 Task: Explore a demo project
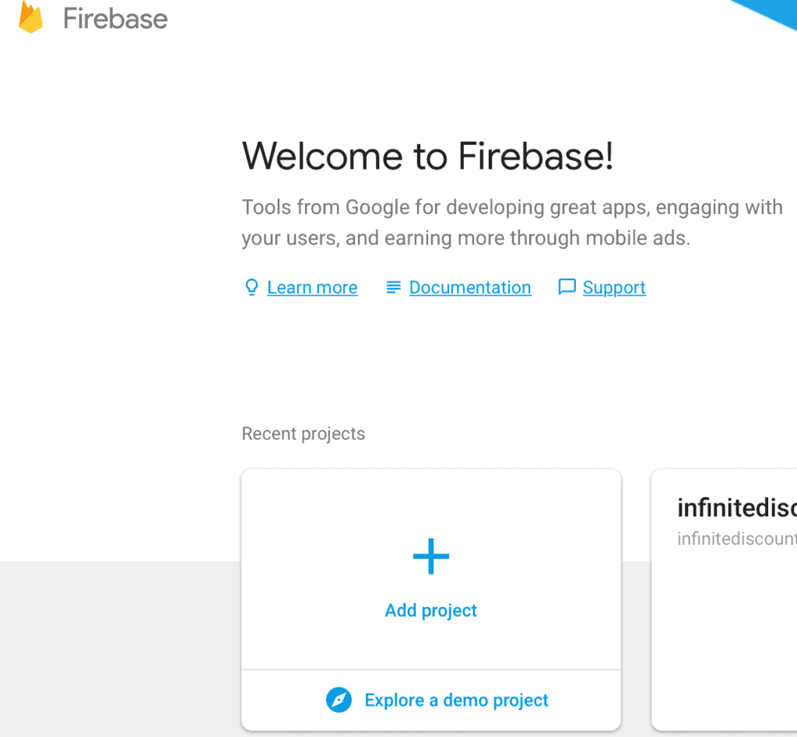[x=456, y=700]
